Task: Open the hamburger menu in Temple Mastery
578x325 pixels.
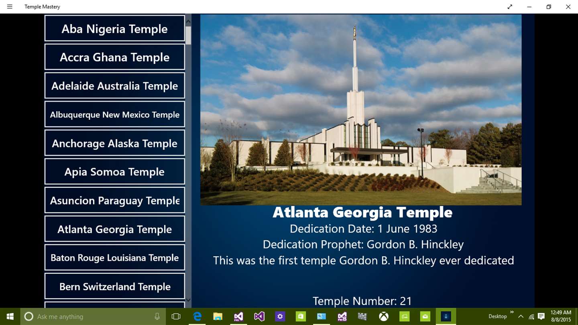Action: coord(10,7)
